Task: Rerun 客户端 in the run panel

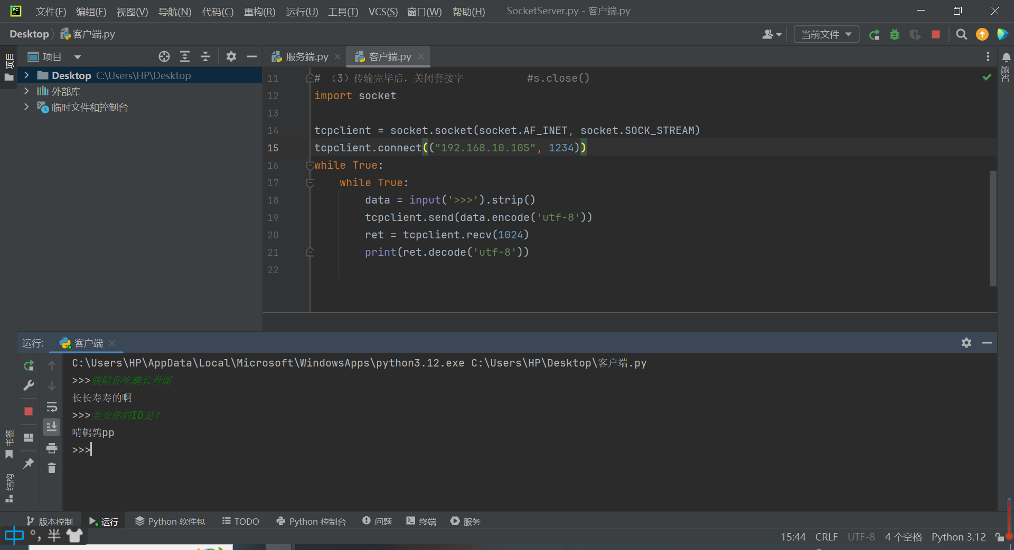Action: pyautogui.click(x=29, y=365)
